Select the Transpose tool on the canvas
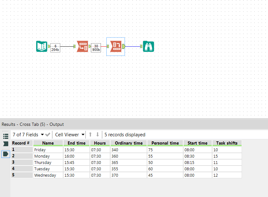Viewport: 268px width, 197px height. (82, 46)
